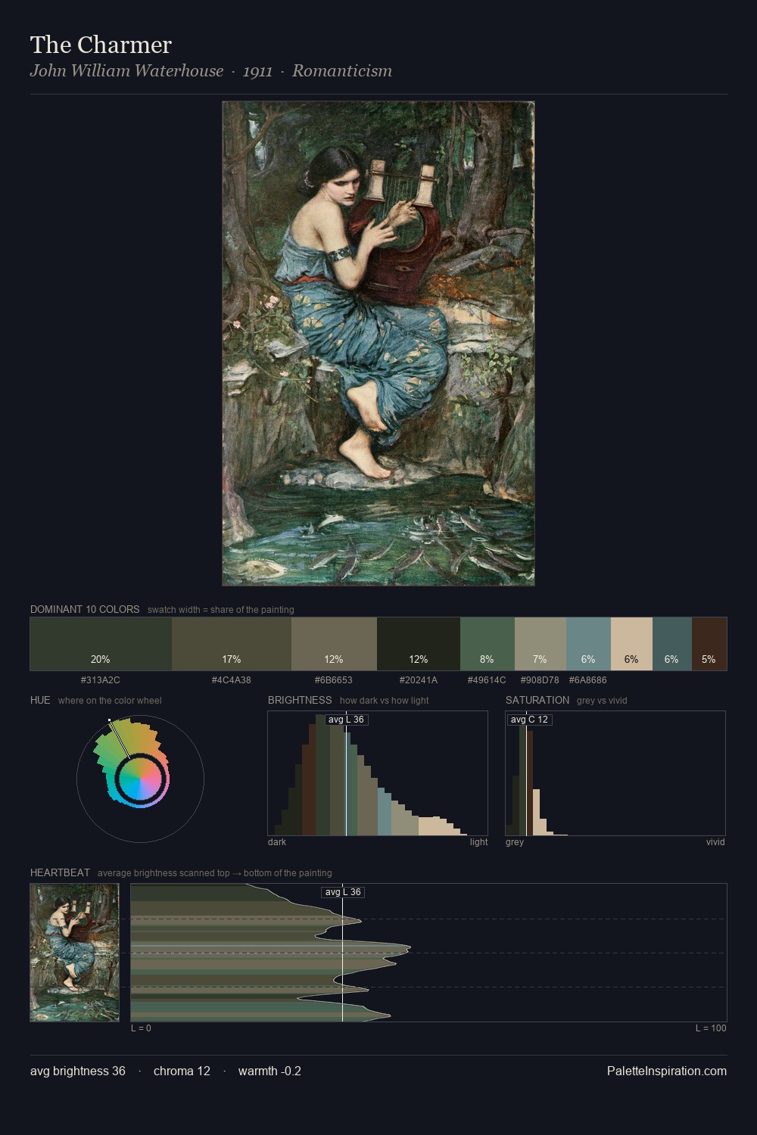Click the hex label "#6A8686"
This screenshot has height=1135, width=757.
click(588, 680)
